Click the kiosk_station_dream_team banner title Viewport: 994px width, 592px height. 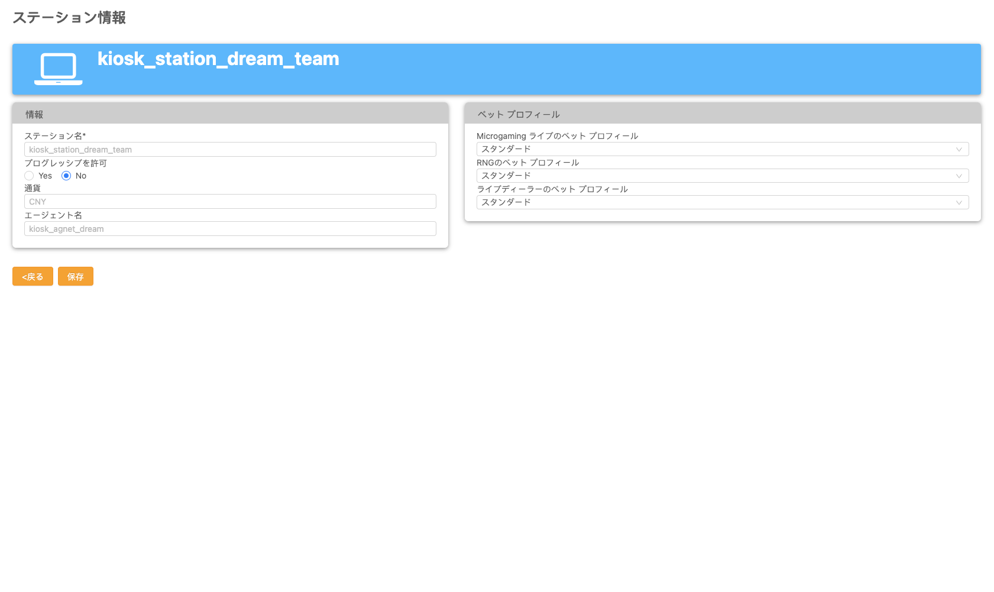click(218, 59)
